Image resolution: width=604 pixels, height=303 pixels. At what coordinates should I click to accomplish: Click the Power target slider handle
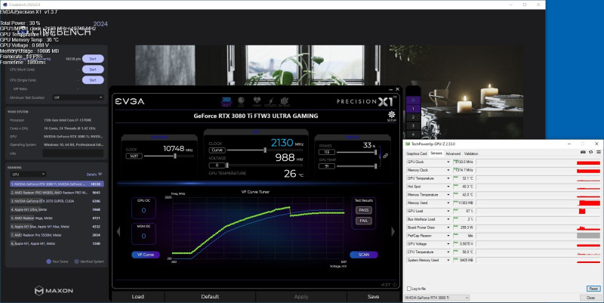click(375, 153)
